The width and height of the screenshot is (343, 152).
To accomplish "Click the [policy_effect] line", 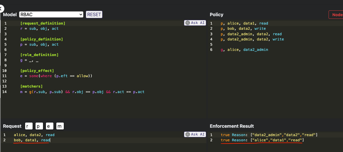I will [37, 71].
